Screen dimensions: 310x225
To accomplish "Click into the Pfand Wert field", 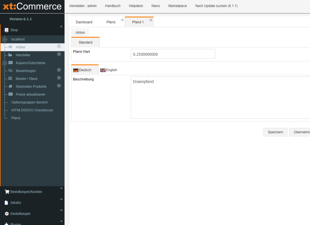I will click(173, 54).
